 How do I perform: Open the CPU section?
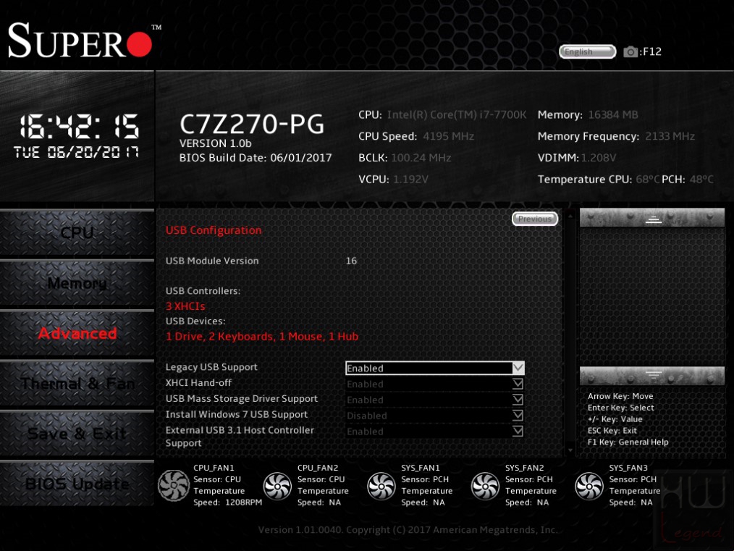point(77,232)
